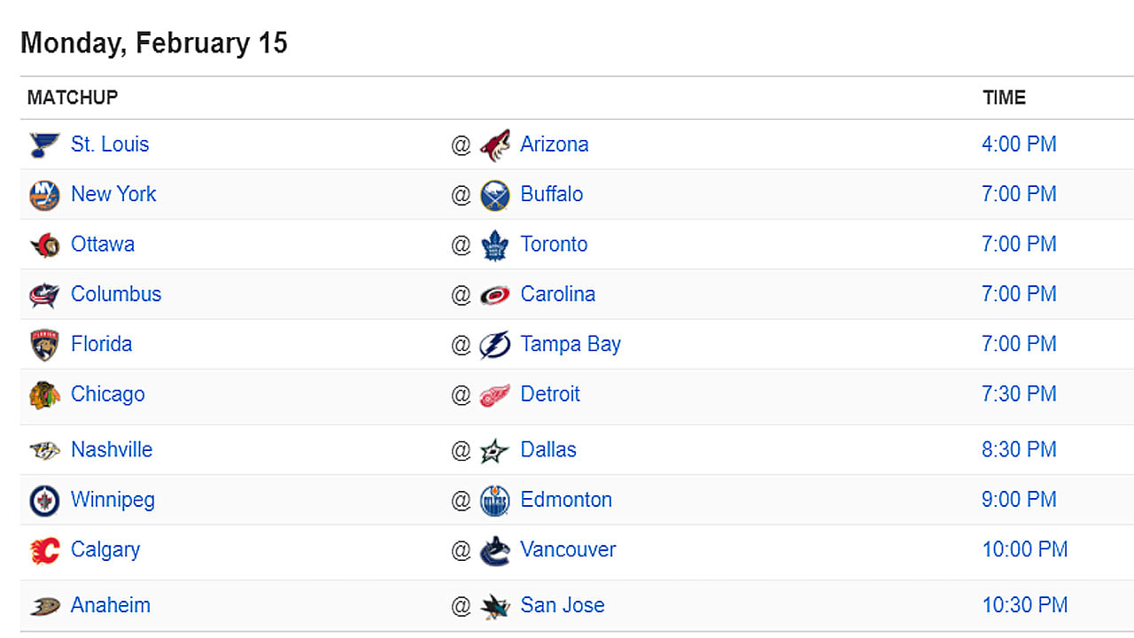Open the Carolina team page link
The width and height of the screenshot is (1134, 638).
pos(557,294)
